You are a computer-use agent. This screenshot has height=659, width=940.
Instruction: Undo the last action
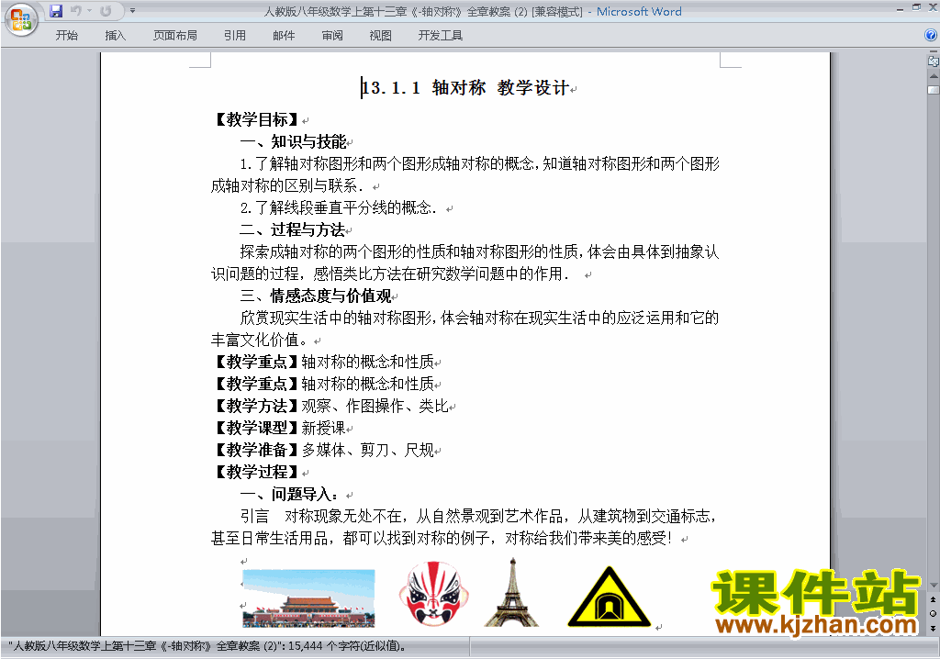point(76,11)
